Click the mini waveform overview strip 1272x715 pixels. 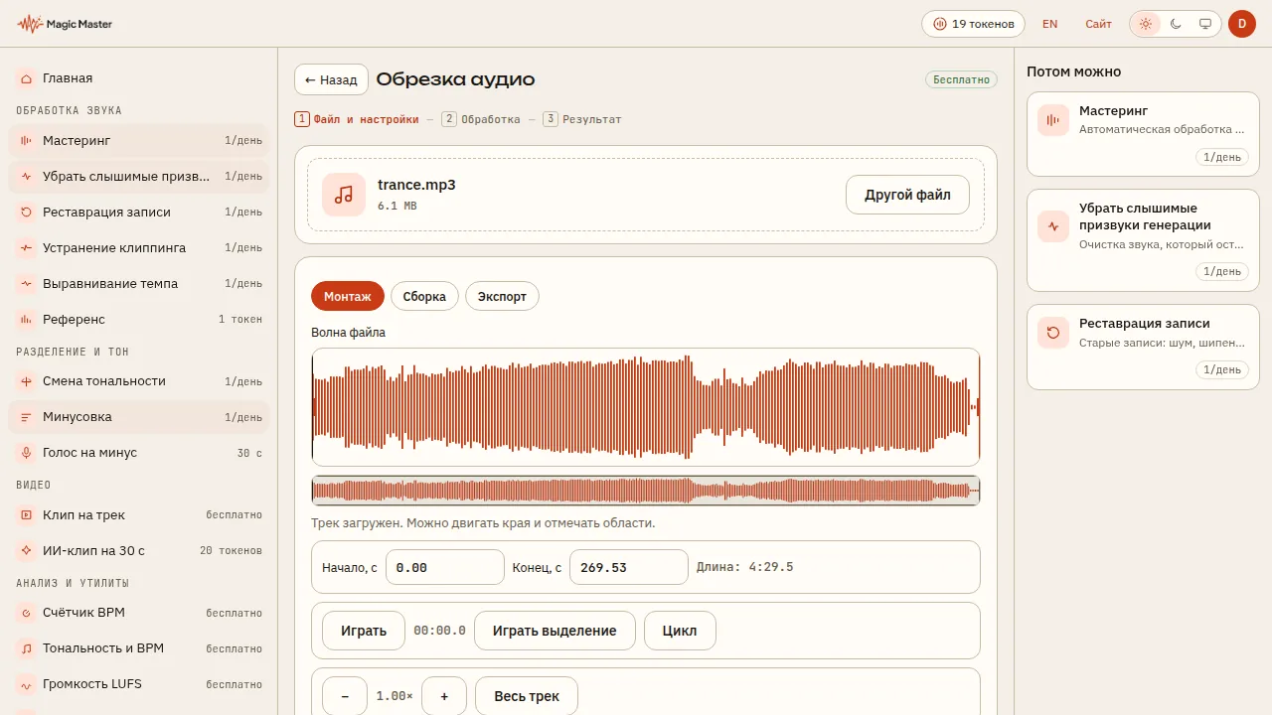coord(646,491)
